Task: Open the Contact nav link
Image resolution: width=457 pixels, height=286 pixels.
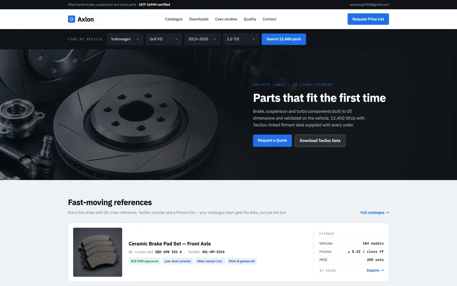Action: (x=269, y=19)
